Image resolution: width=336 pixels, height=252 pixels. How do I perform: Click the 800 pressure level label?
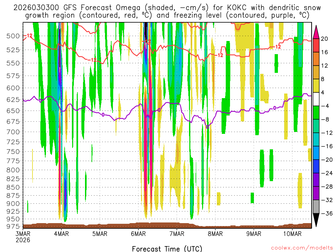(x=13, y=170)
